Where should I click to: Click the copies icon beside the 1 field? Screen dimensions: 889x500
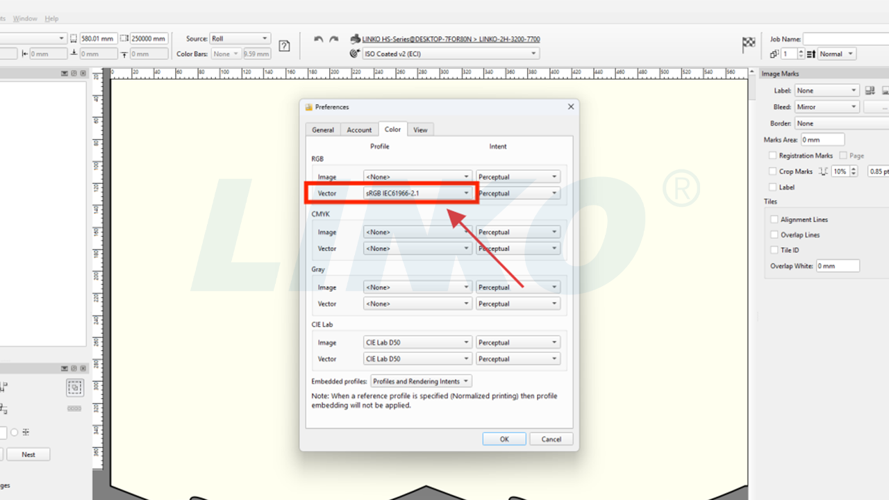point(774,54)
